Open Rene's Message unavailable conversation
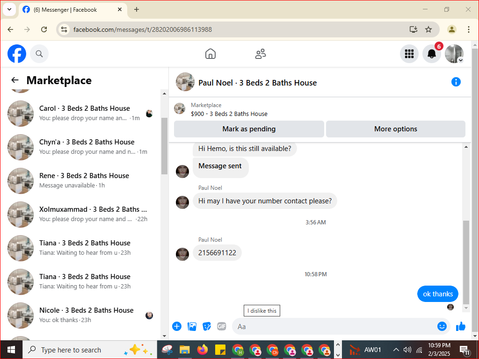The width and height of the screenshot is (479, 359). (x=80, y=180)
